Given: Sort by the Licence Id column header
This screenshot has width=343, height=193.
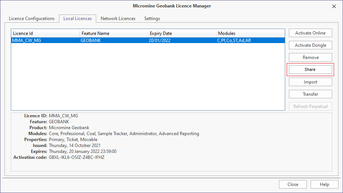Looking at the screenshot, I should [x=45, y=33].
